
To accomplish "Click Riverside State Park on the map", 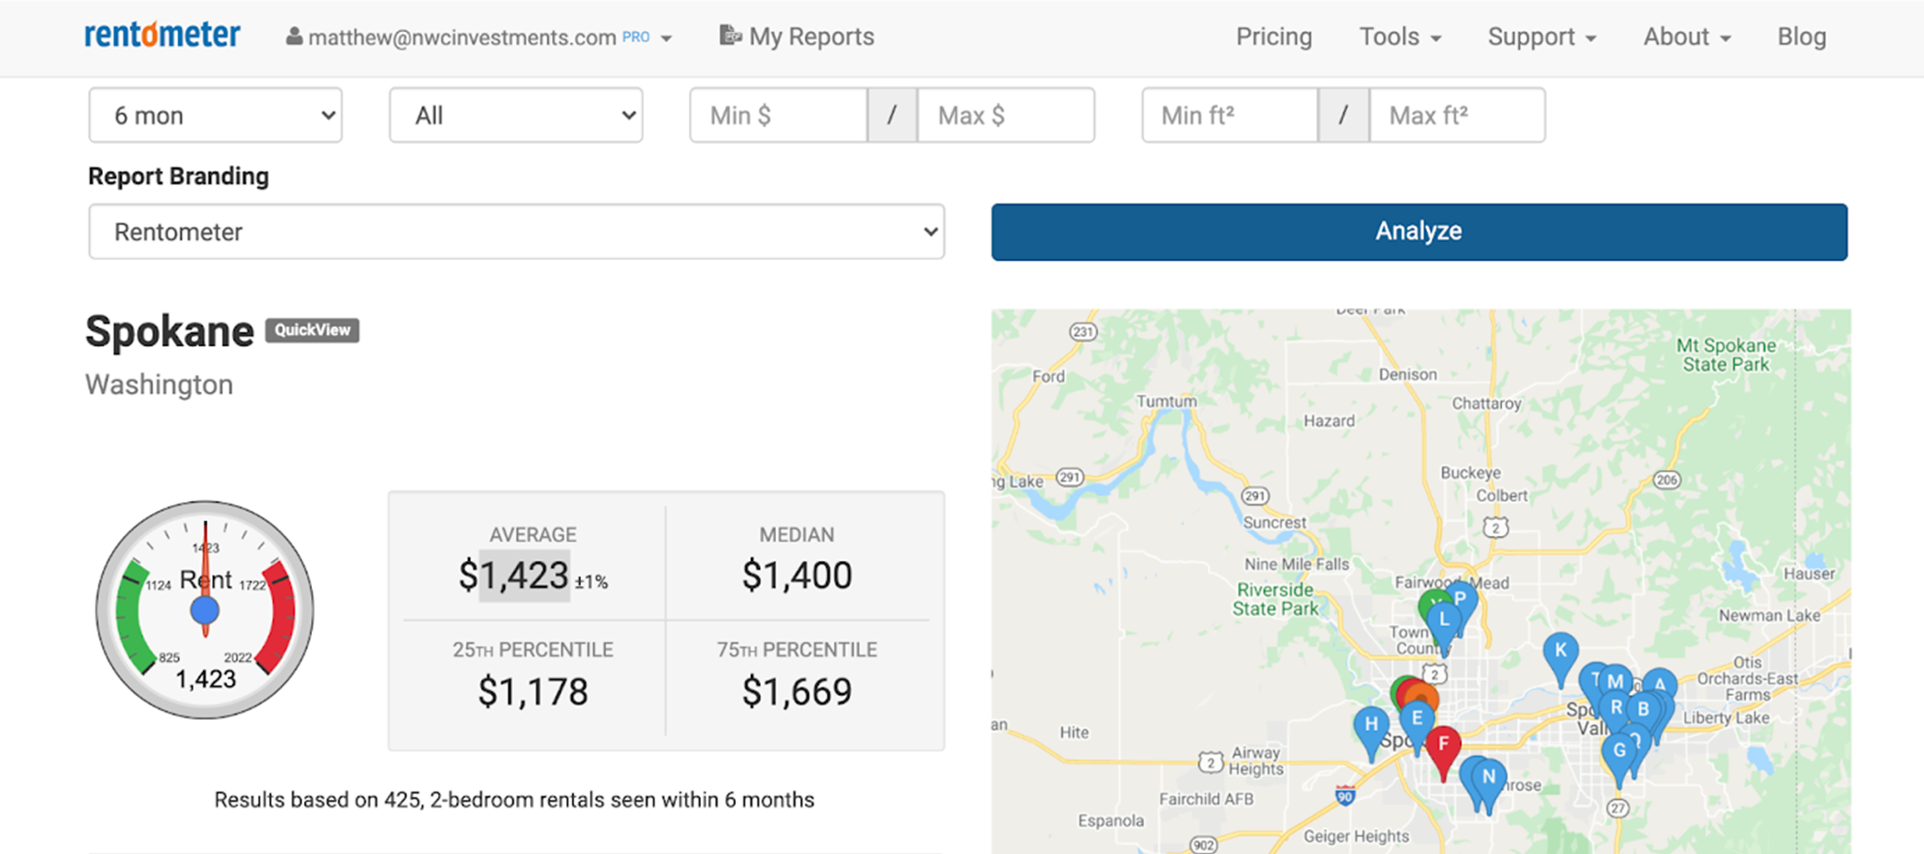I will coord(1275,599).
